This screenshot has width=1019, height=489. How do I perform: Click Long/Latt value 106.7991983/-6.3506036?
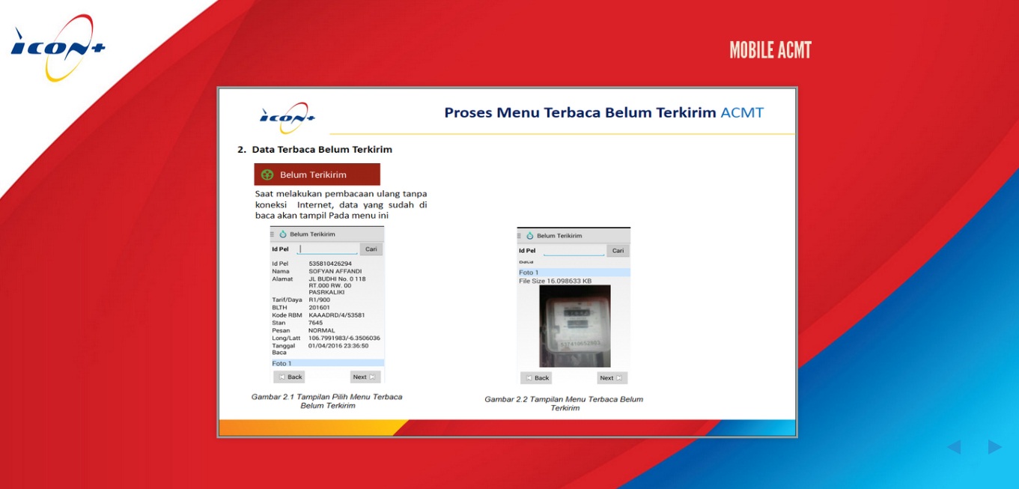(x=344, y=338)
